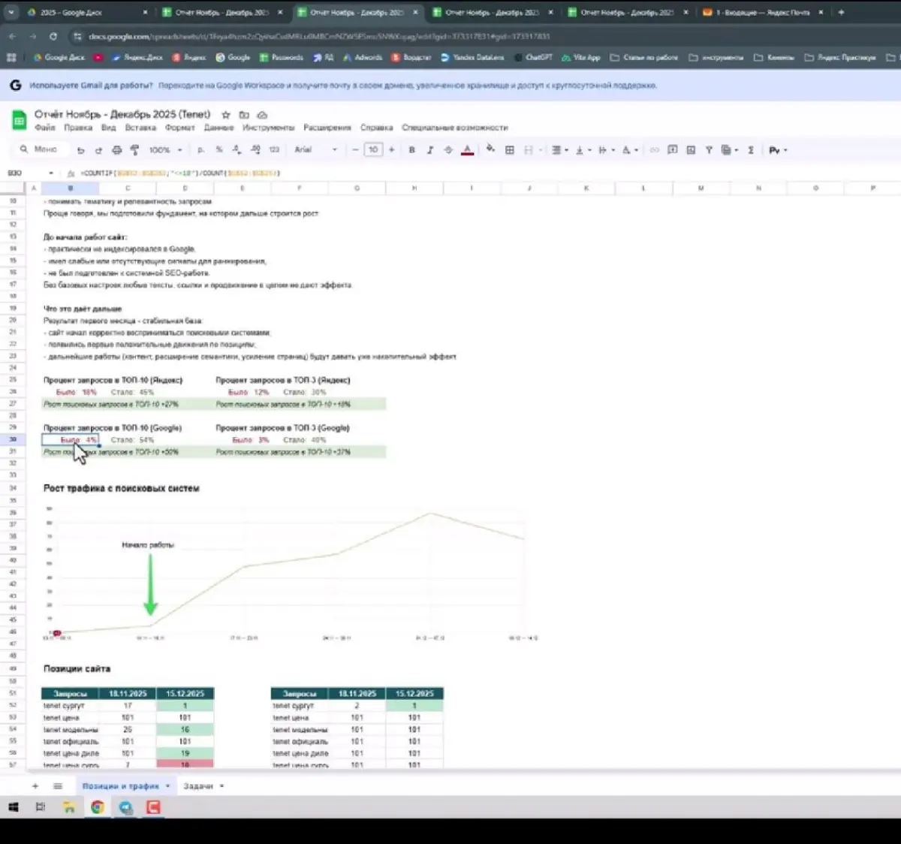
Task: Open the all sheets list icon
Action: click(58, 786)
